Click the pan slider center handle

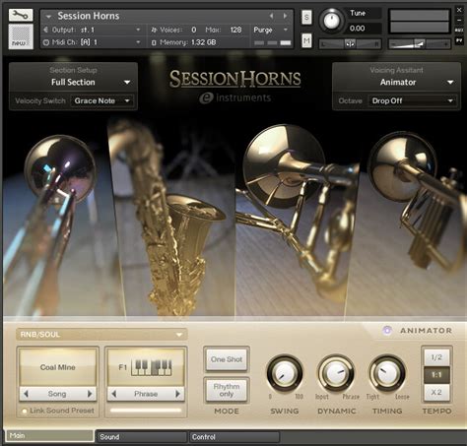[x=350, y=43]
